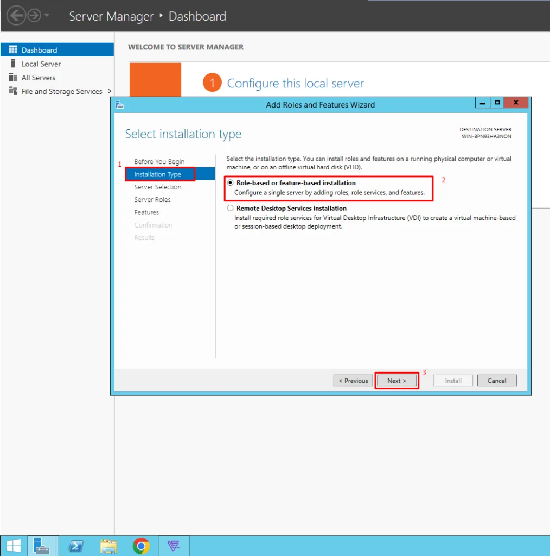
Task: Maximize the Add Roles and Features Wizard
Action: coord(497,103)
